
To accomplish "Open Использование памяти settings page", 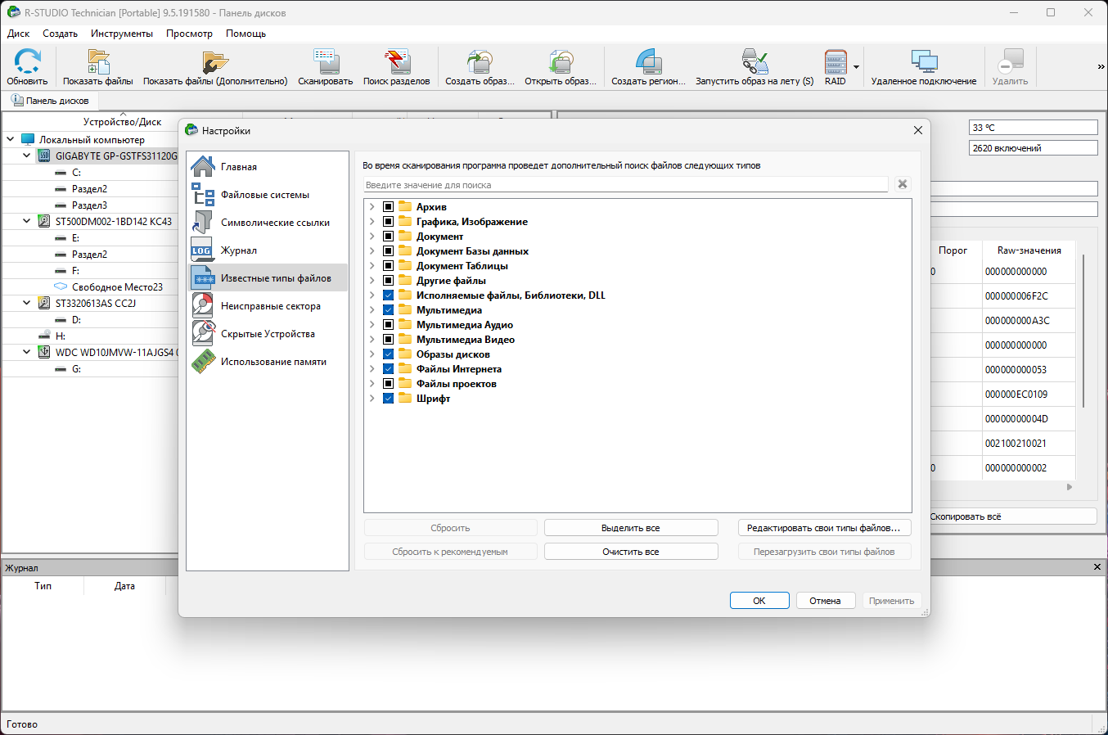I will point(267,362).
